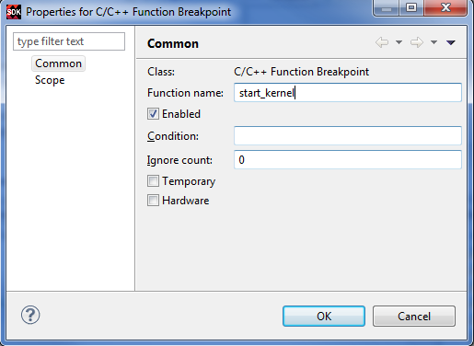The image size is (474, 346).
Task: Dismiss dialog with Cancel button
Action: [x=414, y=316]
